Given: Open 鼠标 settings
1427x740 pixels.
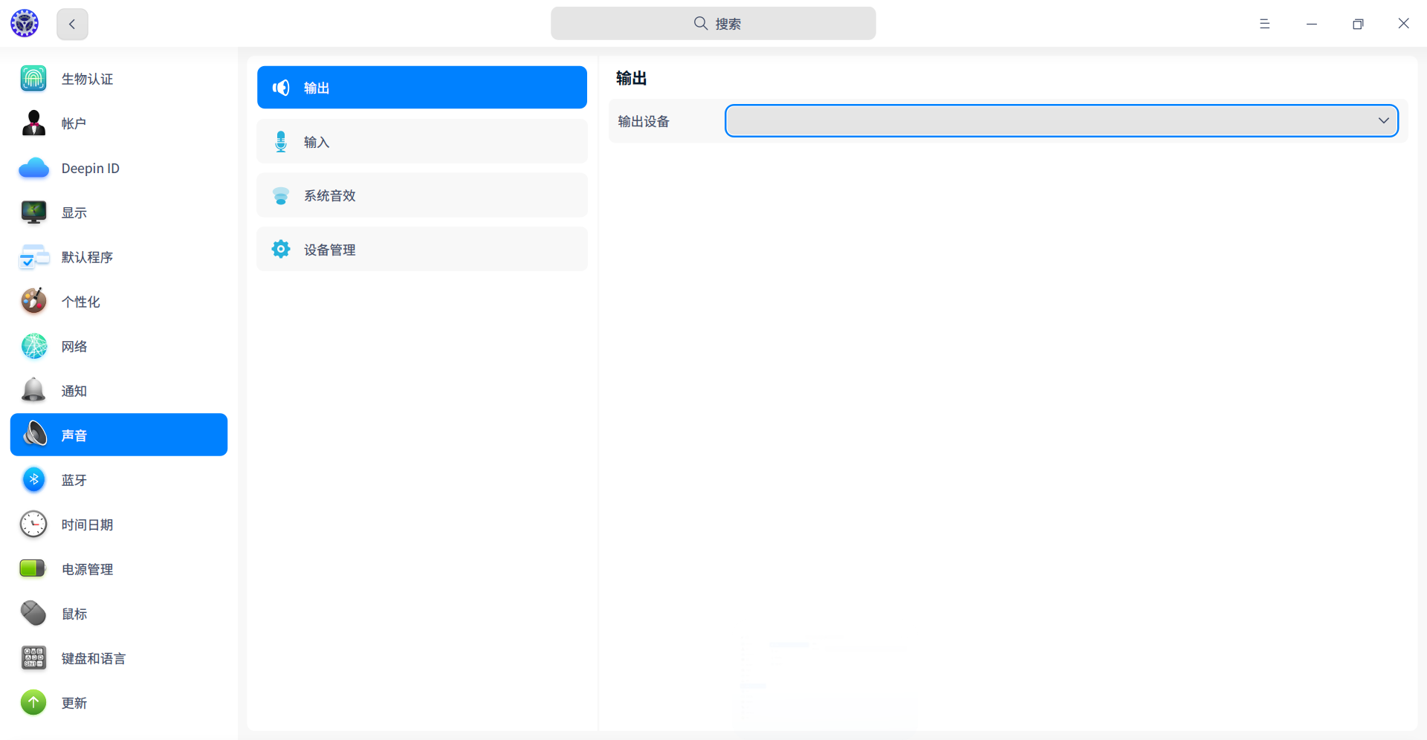Looking at the screenshot, I should (119, 613).
